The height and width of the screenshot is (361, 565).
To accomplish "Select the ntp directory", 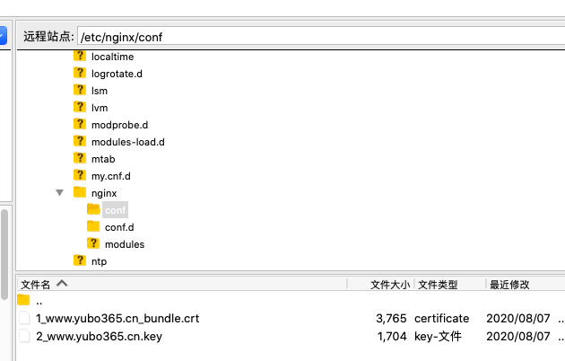I will coord(99,261).
